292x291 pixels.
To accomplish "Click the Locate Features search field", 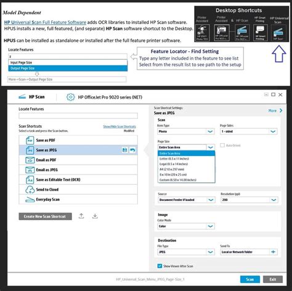I will (78, 116).
